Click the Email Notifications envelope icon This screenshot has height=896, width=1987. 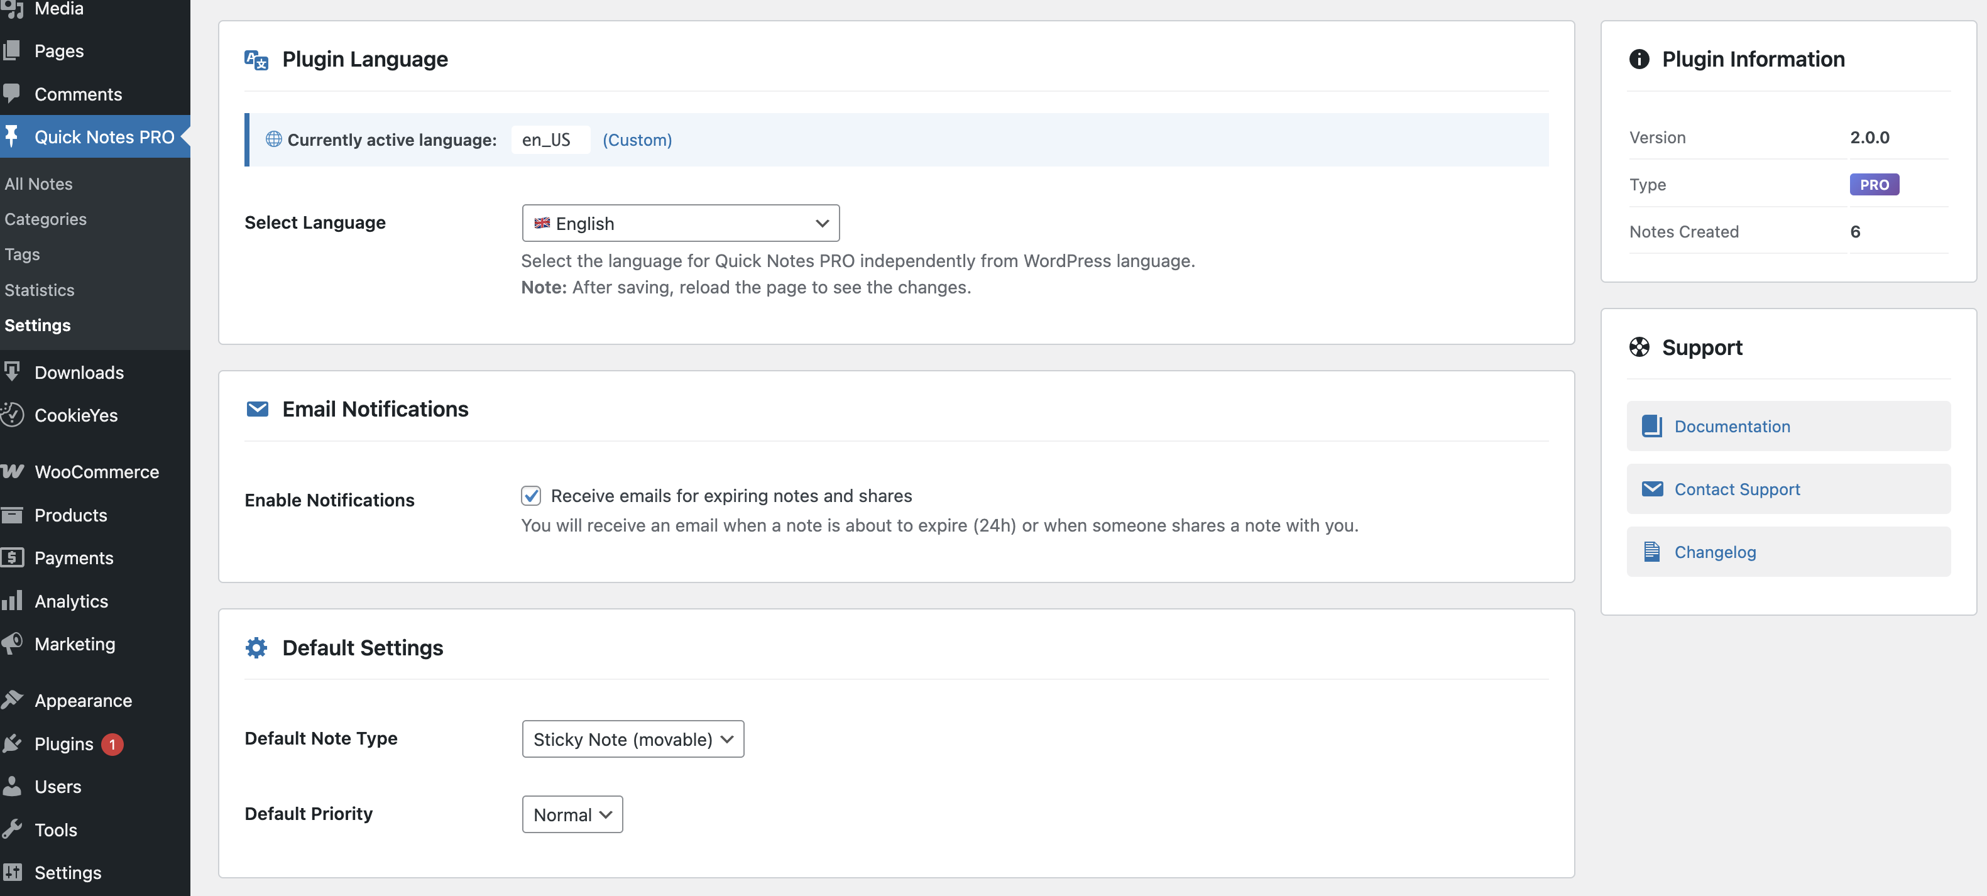[257, 408]
